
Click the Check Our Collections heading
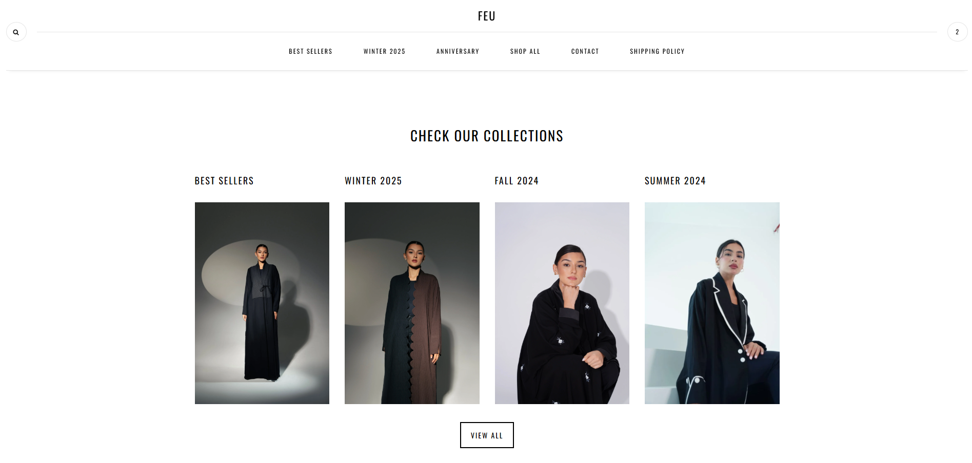point(487,136)
